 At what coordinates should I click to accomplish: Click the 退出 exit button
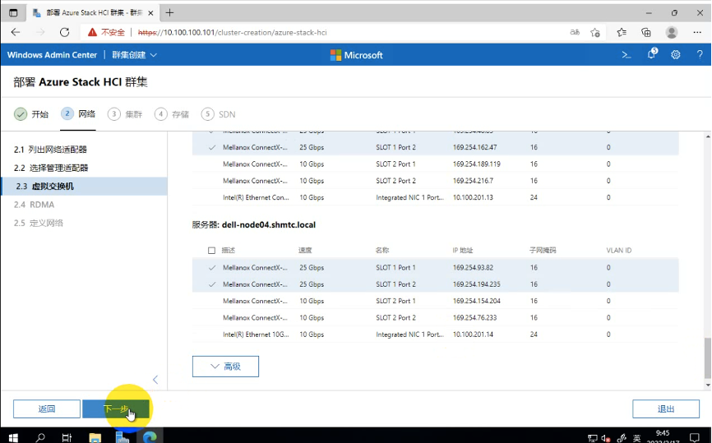pyautogui.click(x=666, y=409)
